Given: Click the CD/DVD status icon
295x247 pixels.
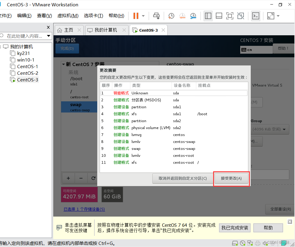Looking at the screenshot, I should (243, 243).
